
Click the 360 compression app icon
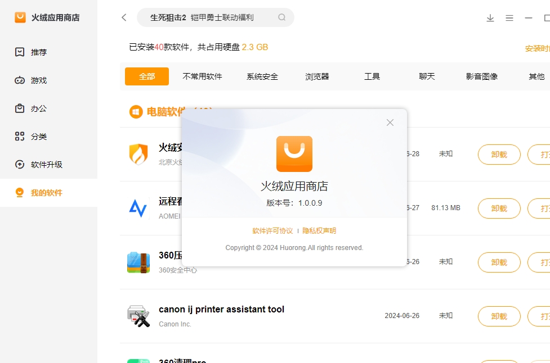point(138,262)
